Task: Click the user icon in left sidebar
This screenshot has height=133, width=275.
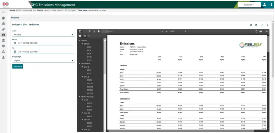Action: pos(3,57)
